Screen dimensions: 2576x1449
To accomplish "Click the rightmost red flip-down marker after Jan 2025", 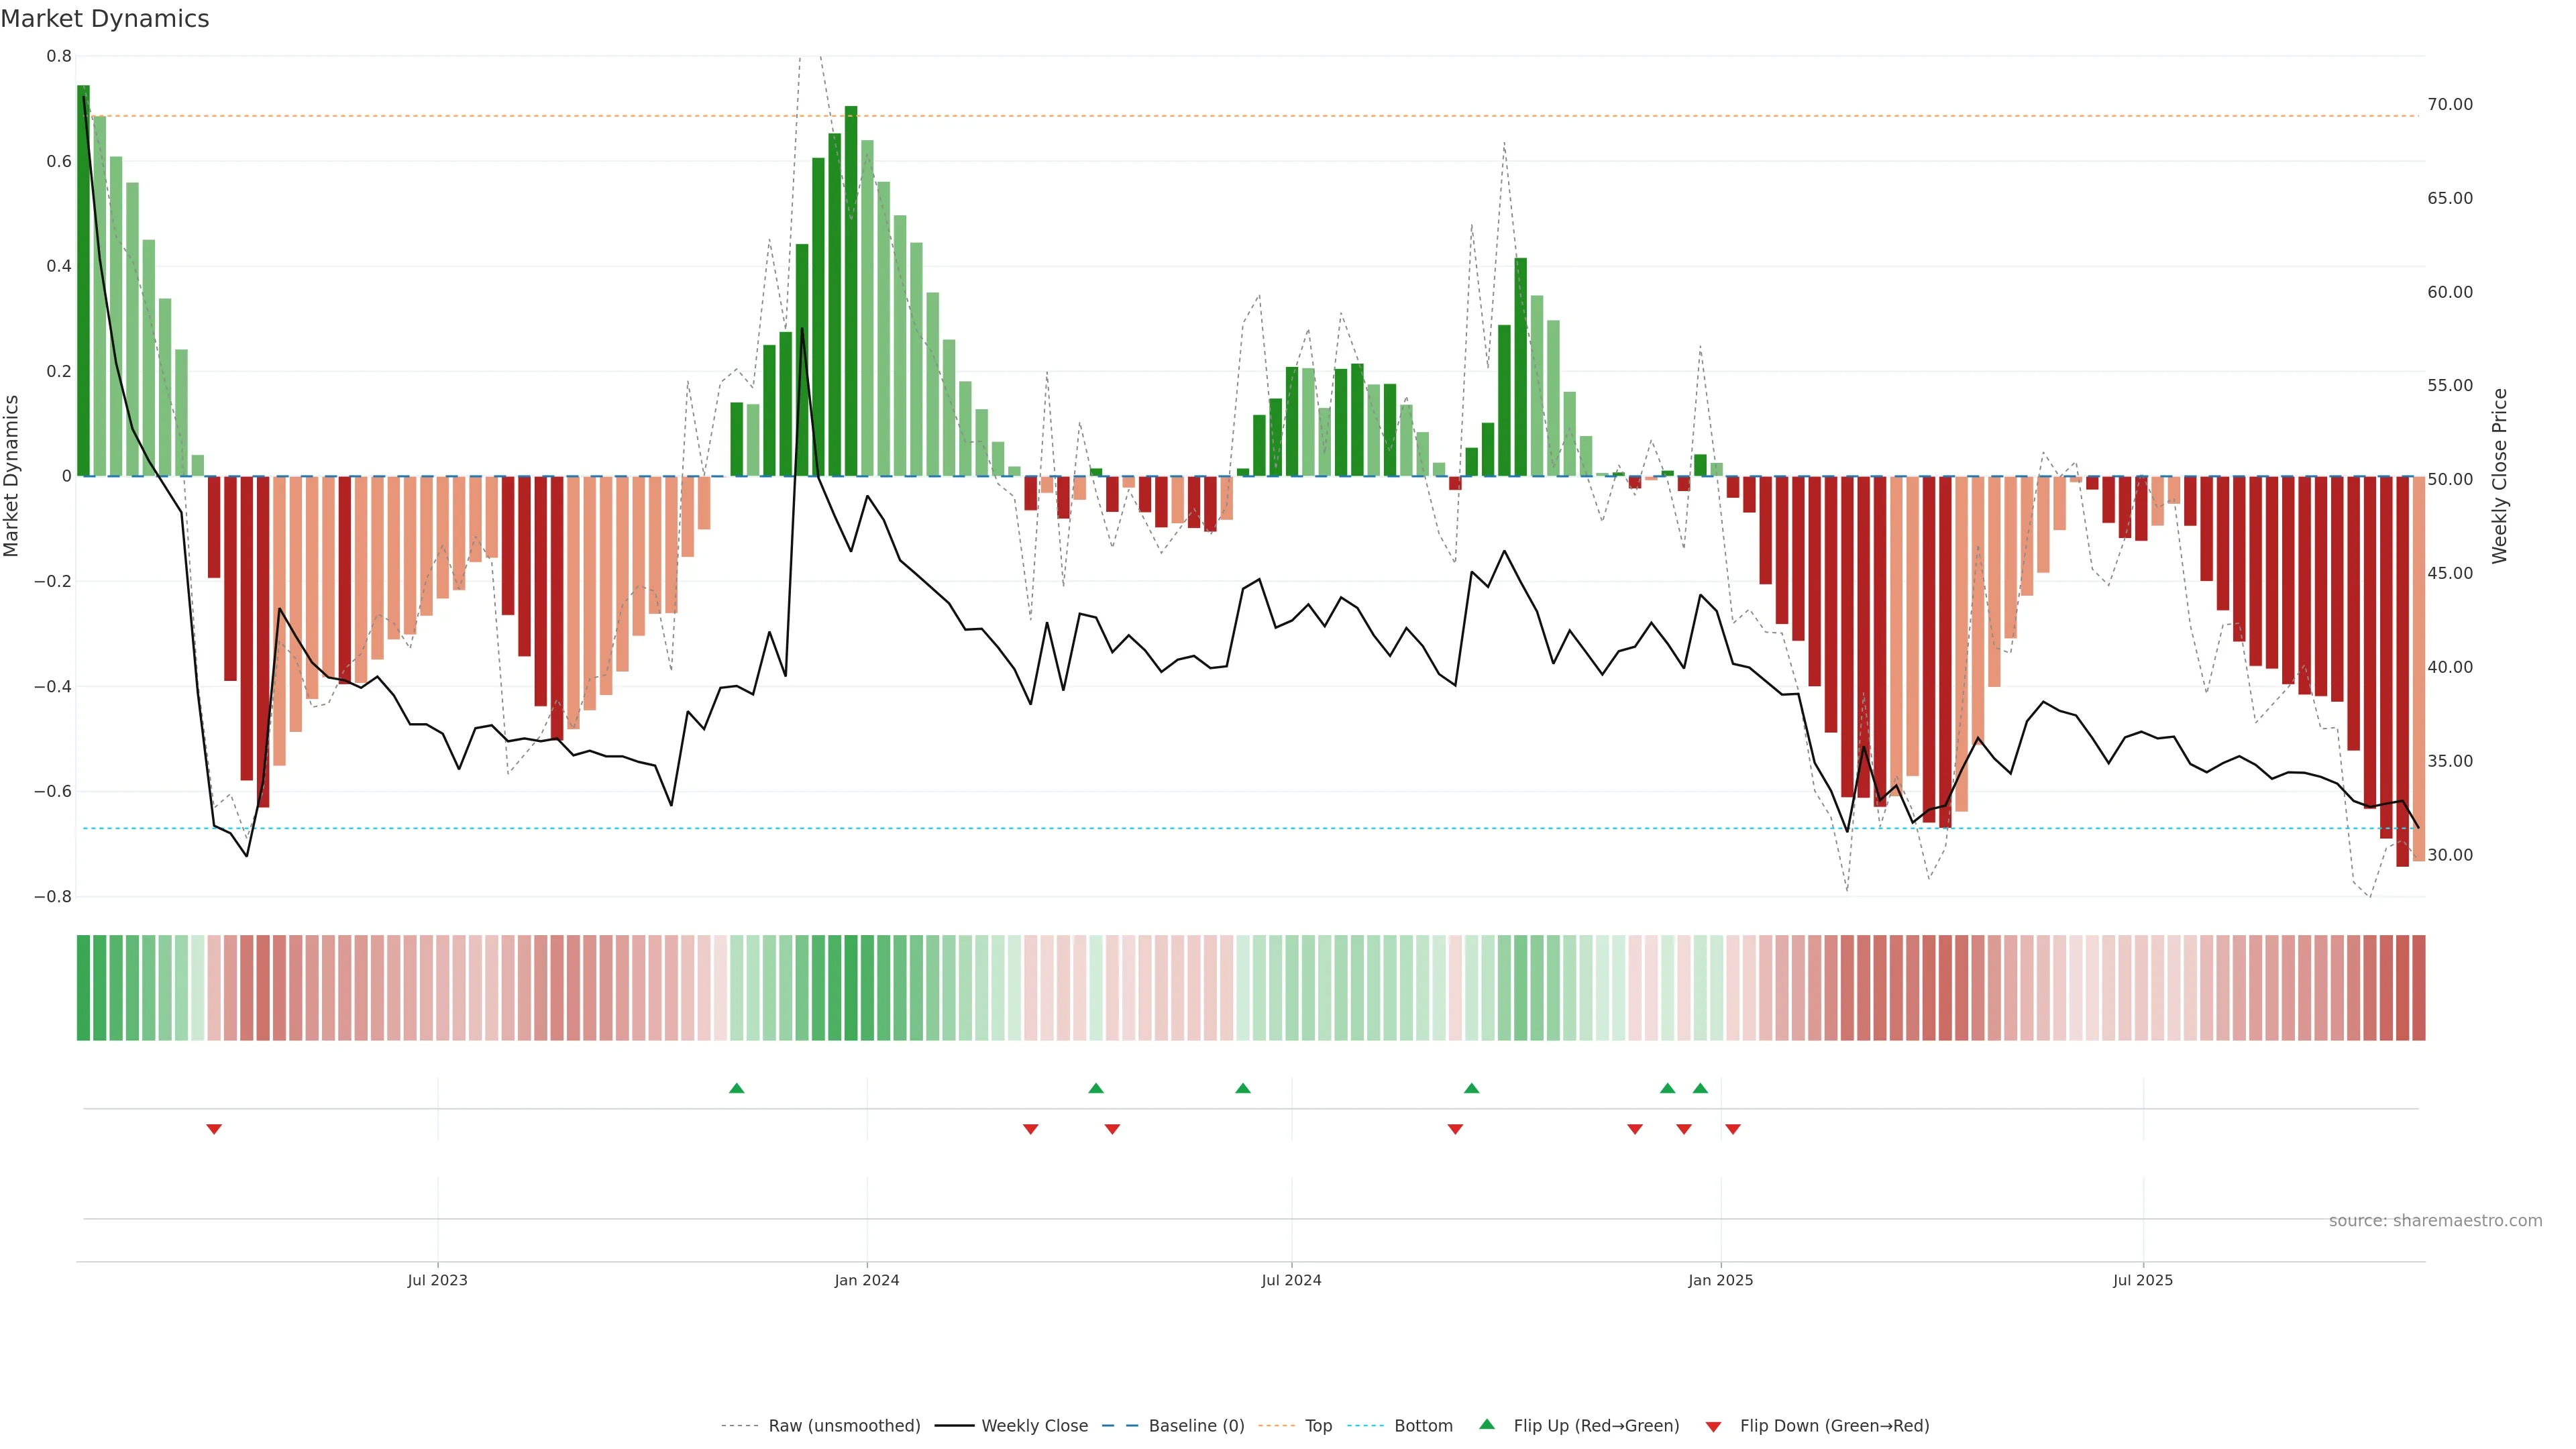I will (1733, 1129).
